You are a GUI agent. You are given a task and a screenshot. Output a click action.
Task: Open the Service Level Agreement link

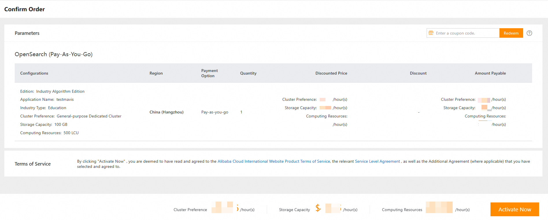tap(377, 161)
